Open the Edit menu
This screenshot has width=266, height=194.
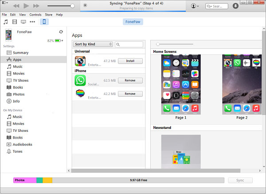13,15
